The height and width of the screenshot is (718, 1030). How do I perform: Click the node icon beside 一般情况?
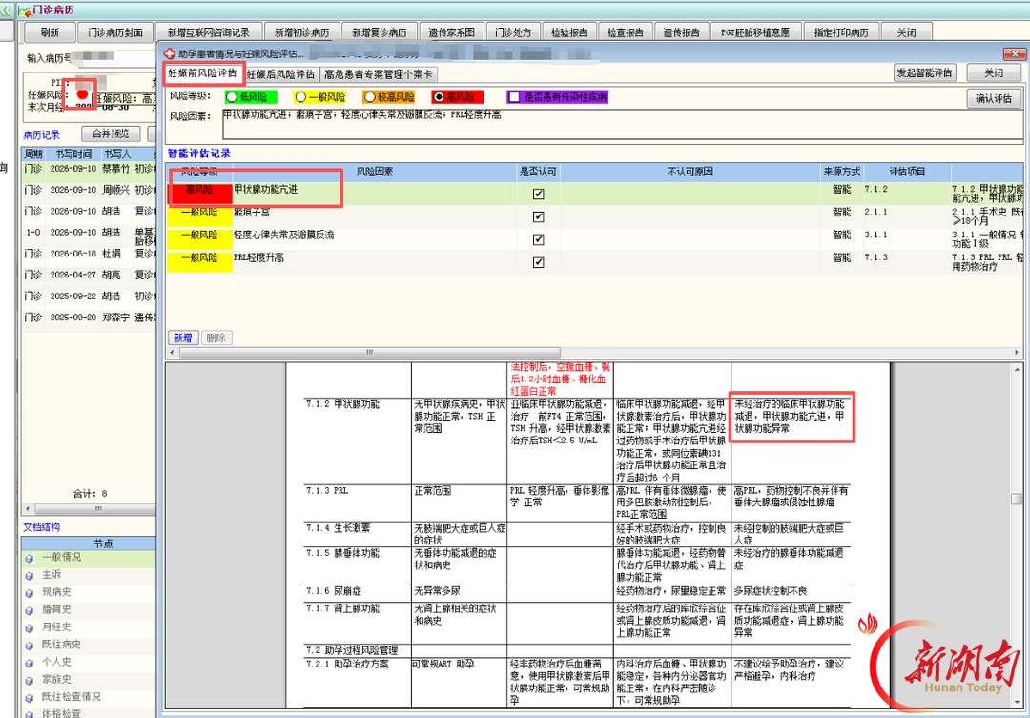click(30, 559)
